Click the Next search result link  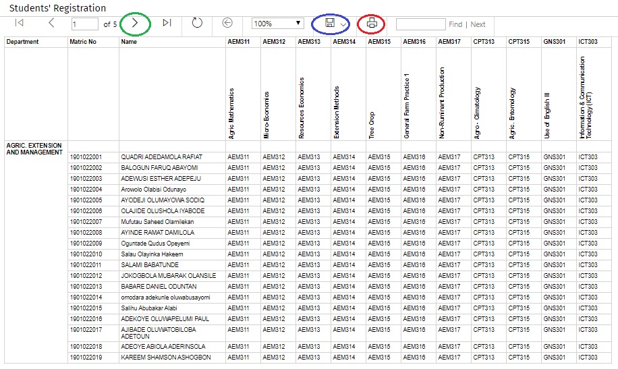click(x=478, y=24)
